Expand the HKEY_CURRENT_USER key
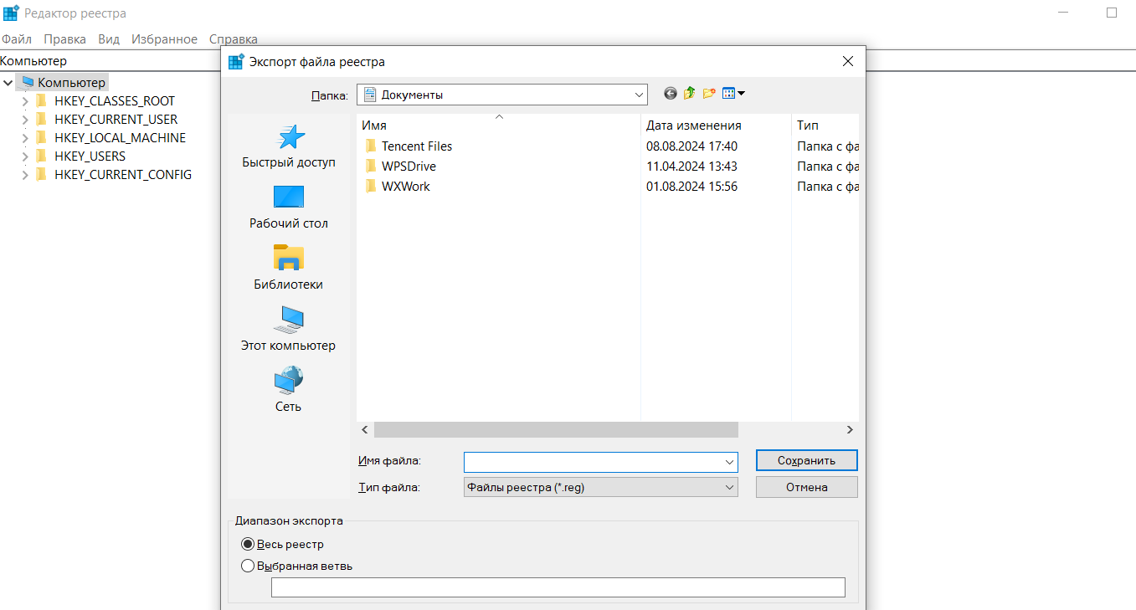The width and height of the screenshot is (1136, 610). (x=25, y=119)
